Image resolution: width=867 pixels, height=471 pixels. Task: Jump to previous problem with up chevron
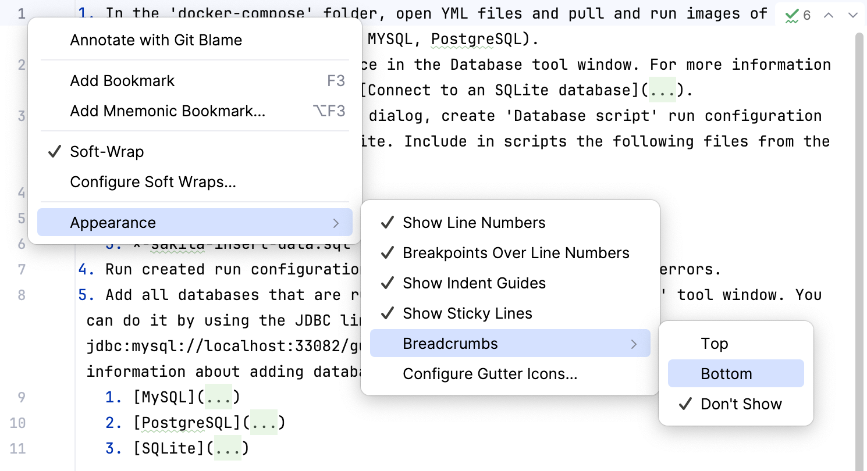pyautogui.click(x=829, y=15)
